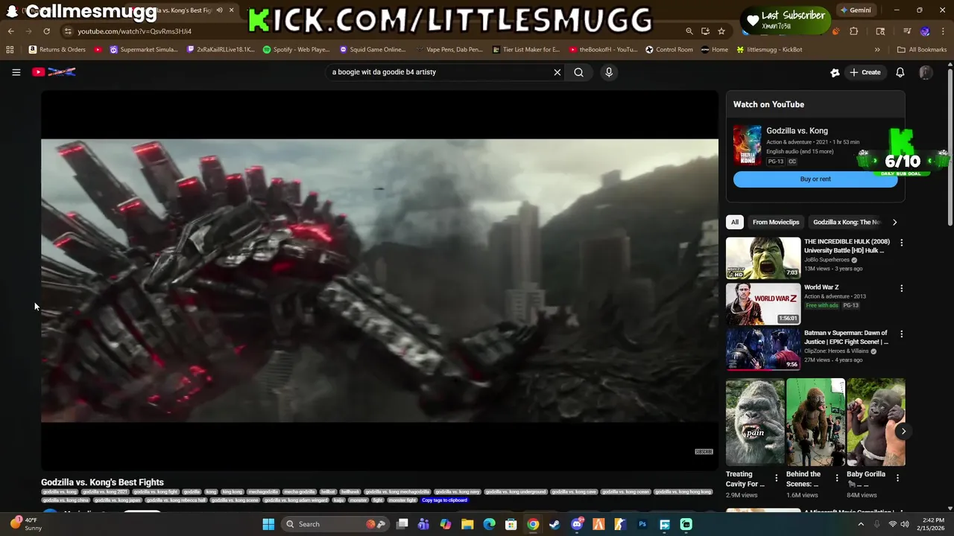Open options for the Behind the Scenes short
Screen dimensions: 954x536
(836, 478)
